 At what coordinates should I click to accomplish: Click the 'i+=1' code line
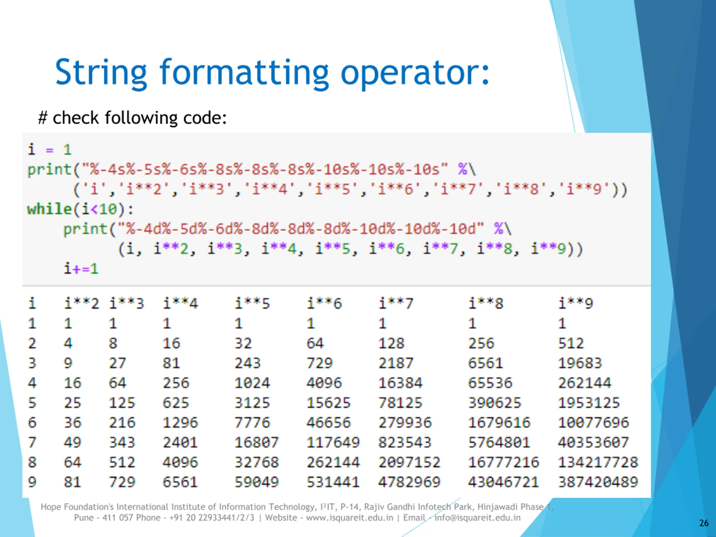81,269
